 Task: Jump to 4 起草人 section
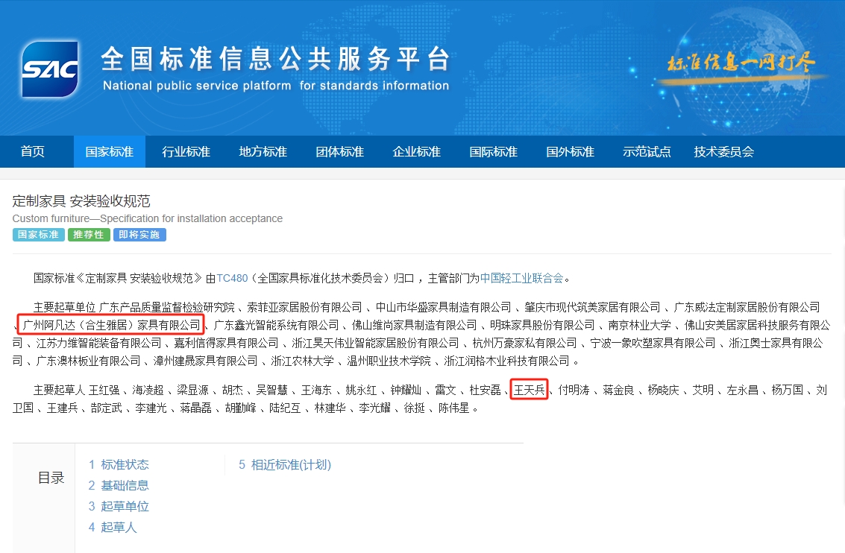point(113,527)
